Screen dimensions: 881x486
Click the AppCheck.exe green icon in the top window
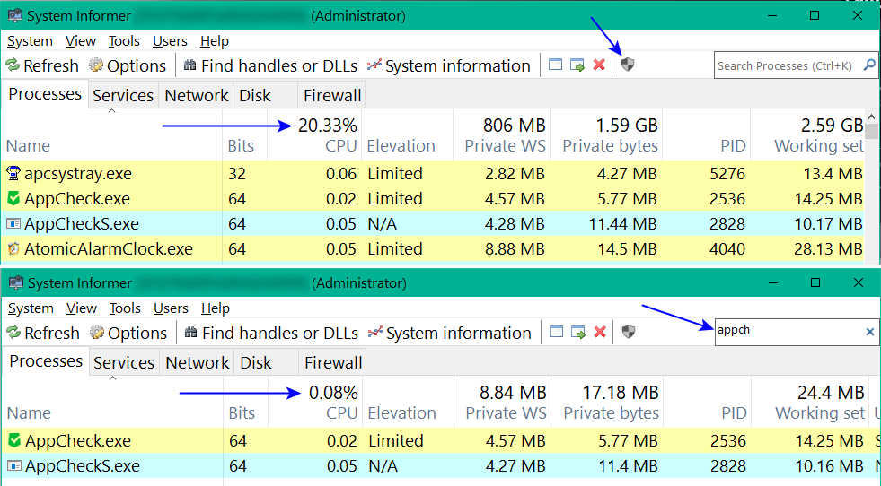[13, 198]
